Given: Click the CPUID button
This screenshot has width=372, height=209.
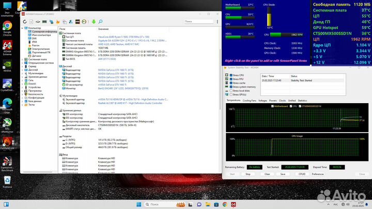Looking at the screenshot, I should tap(302, 174).
